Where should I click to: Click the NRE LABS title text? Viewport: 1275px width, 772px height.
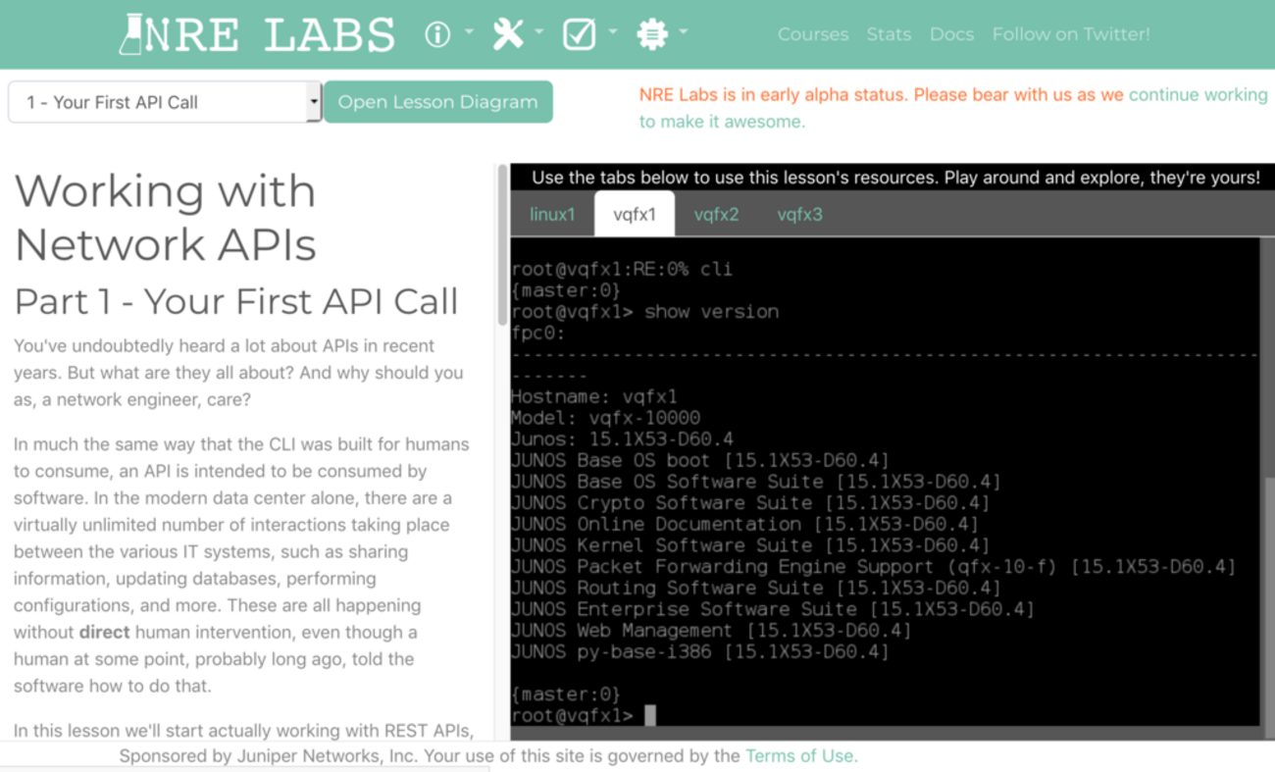point(270,34)
